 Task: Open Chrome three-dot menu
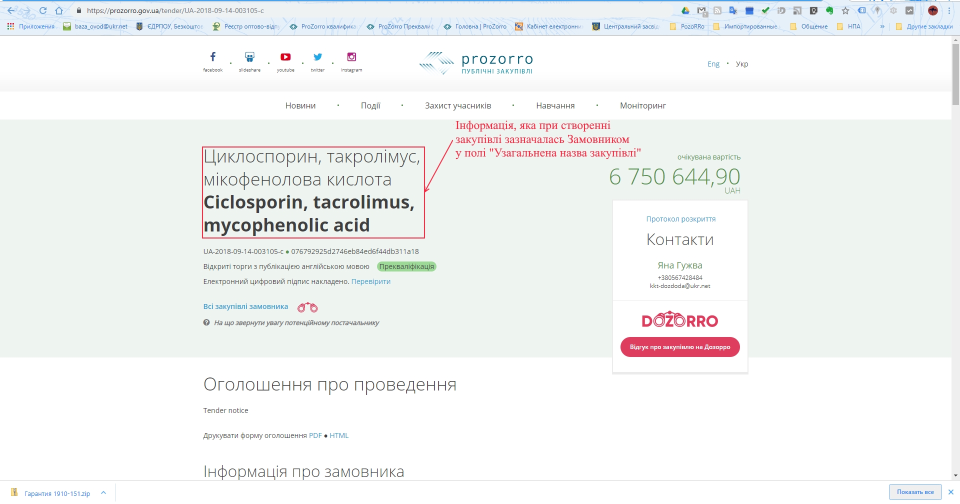(949, 10)
